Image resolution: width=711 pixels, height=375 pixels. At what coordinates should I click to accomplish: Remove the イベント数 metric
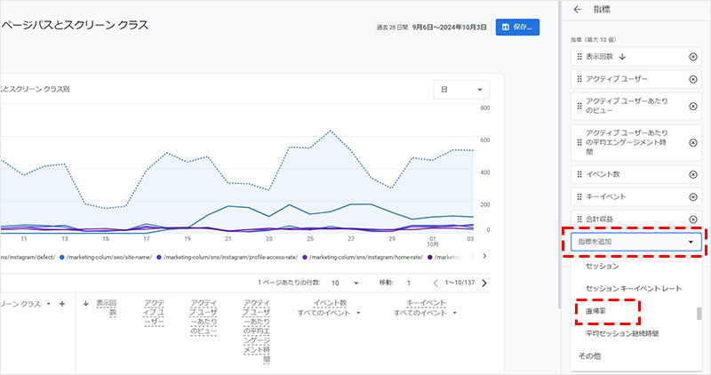(692, 172)
